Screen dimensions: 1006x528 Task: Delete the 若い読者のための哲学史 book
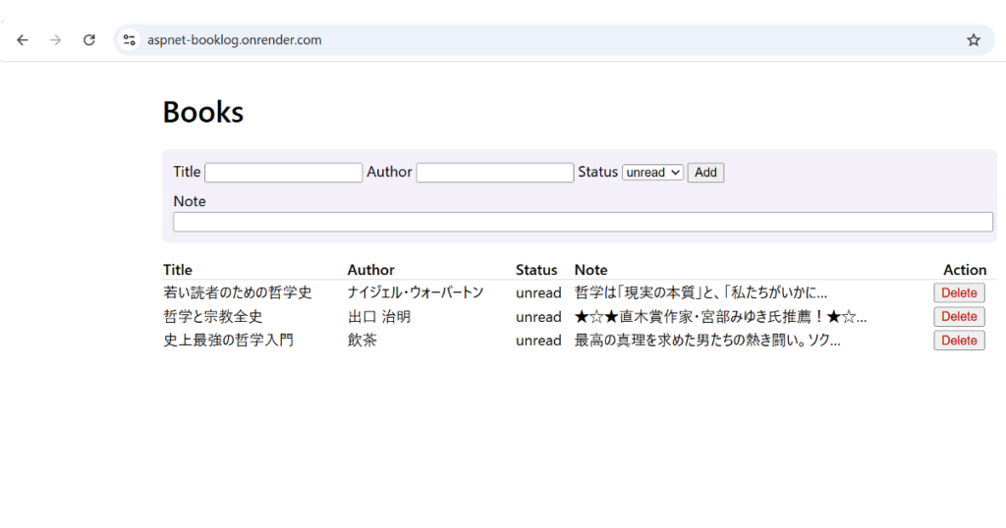(958, 292)
